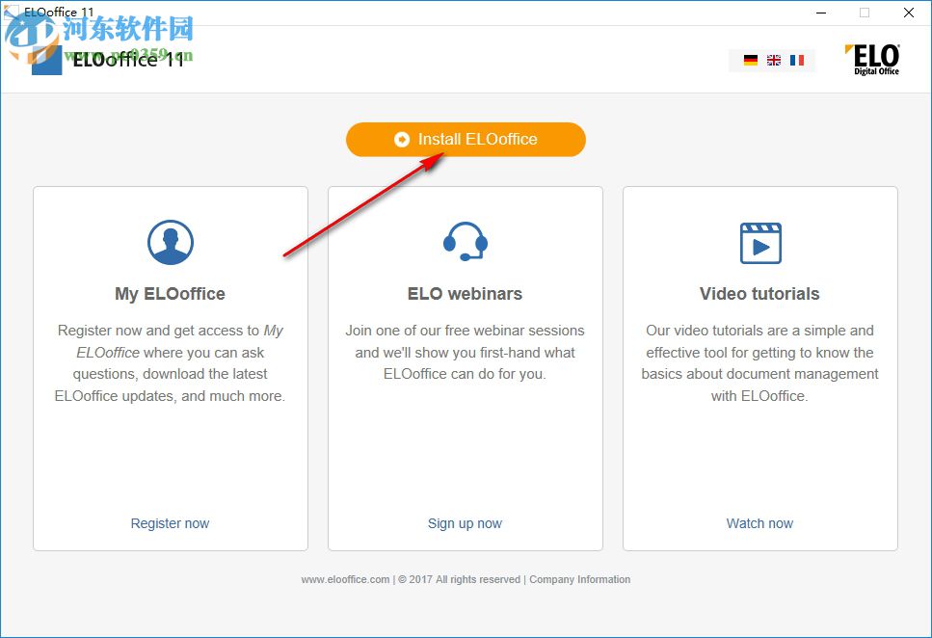The height and width of the screenshot is (638, 932).
Task: Open the Company Information link
Action: pyautogui.click(x=579, y=579)
